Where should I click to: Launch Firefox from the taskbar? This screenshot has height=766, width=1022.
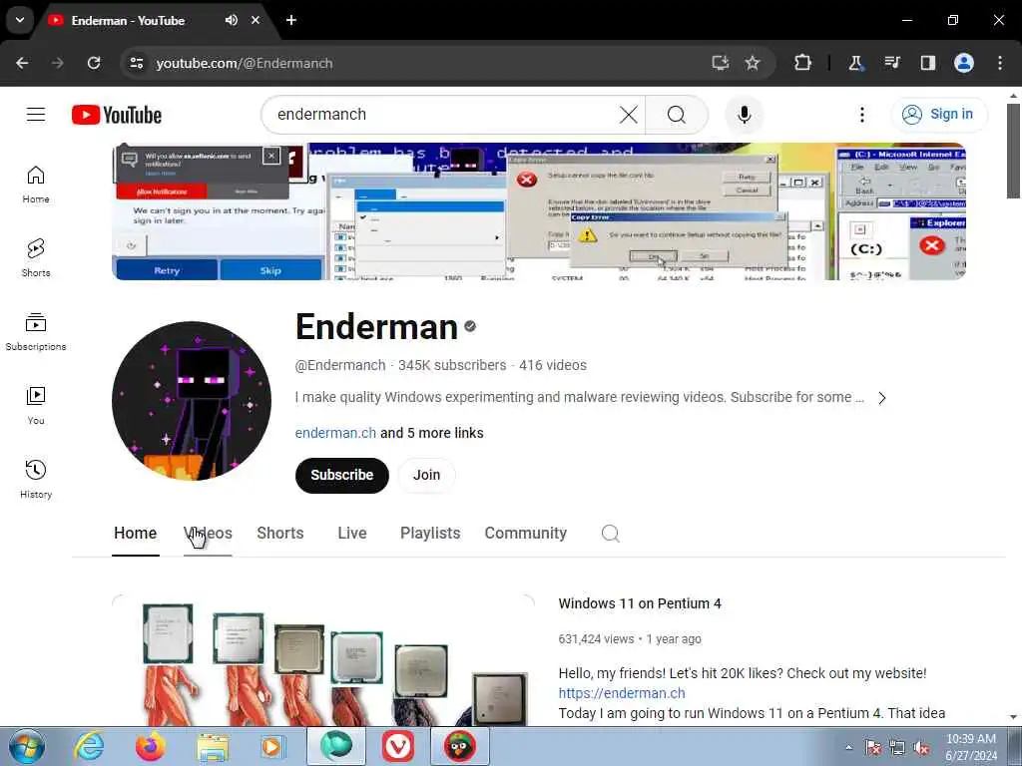pos(151,746)
